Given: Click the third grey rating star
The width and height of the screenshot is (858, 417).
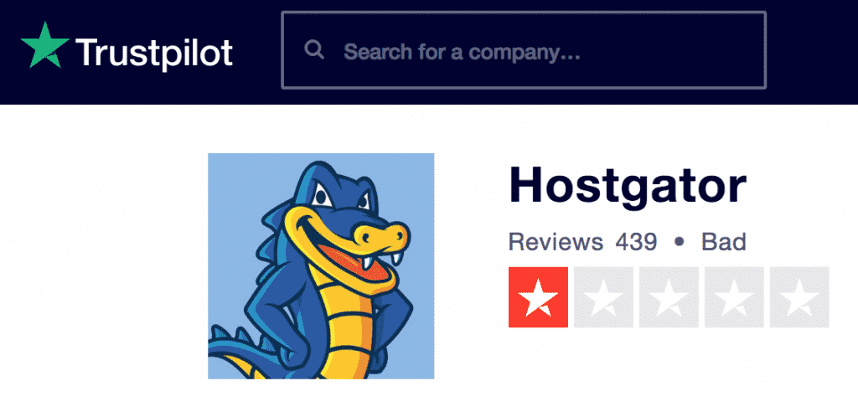Looking at the screenshot, I should pos(669,297).
